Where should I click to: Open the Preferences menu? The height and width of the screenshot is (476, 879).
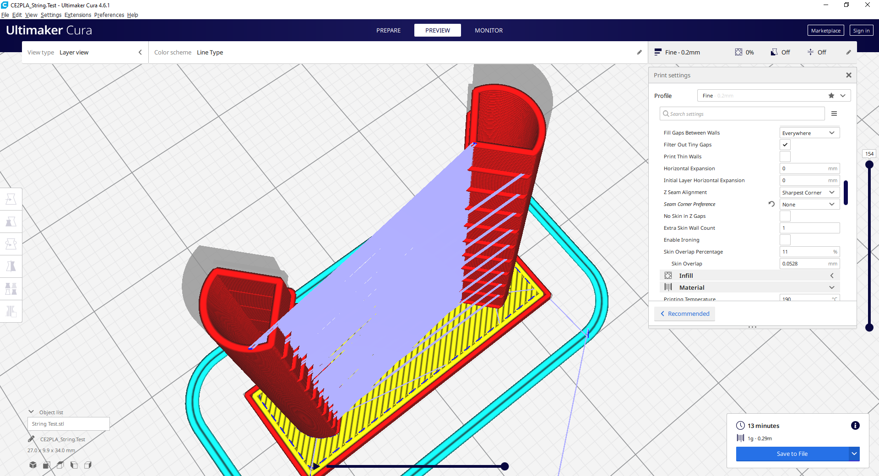tap(109, 15)
